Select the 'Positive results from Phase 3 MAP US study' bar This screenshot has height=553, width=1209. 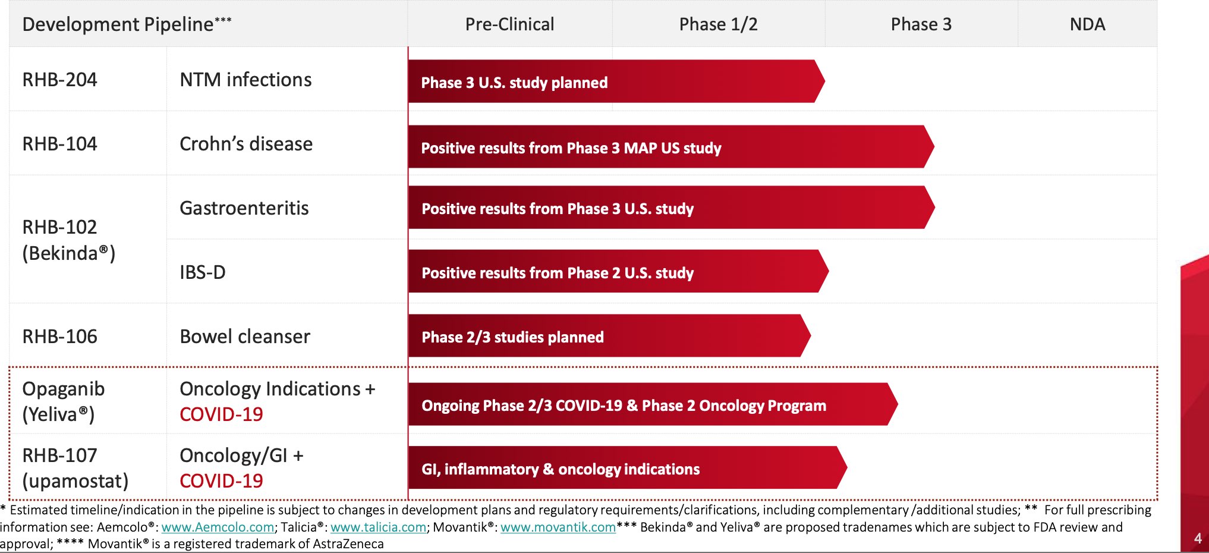(666, 147)
